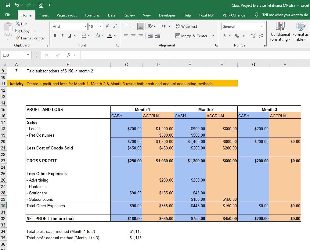Select all cells with corner triangle
Image resolution: width=310 pixels, height=250 pixels.
tap(4, 64)
